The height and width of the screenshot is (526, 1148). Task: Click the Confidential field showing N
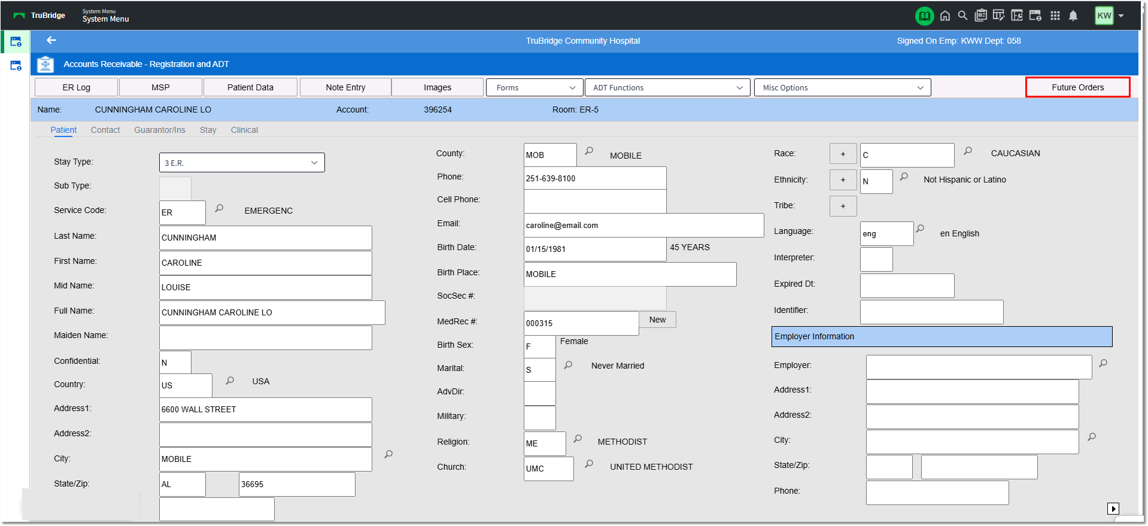175,362
